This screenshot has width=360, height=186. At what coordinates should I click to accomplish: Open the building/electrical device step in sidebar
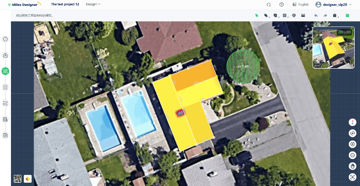coord(5,87)
